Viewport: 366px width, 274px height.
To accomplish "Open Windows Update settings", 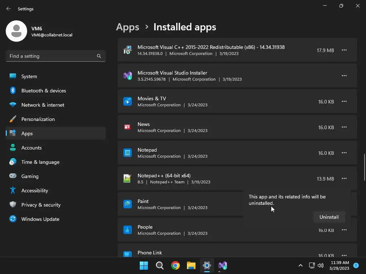I will (x=56, y=219).
